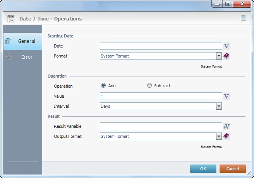This screenshot has width=254, height=178.
Task: Click into the Value input field
Action: tap(160, 96)
